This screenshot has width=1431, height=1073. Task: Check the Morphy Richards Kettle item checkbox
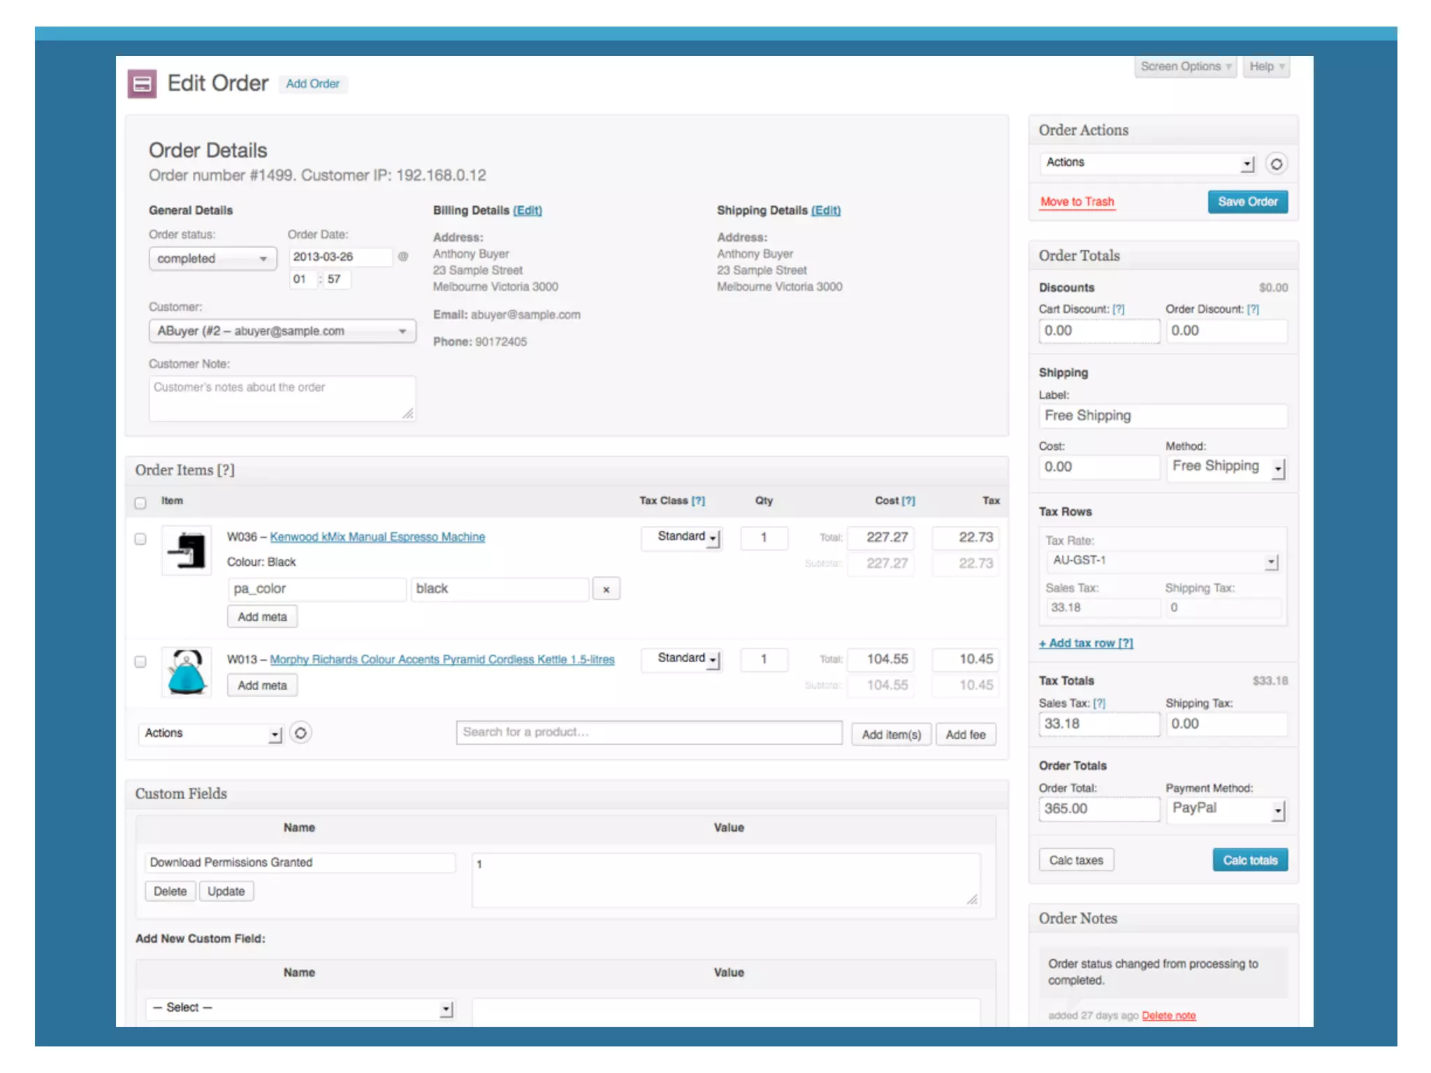click(140, 662)
